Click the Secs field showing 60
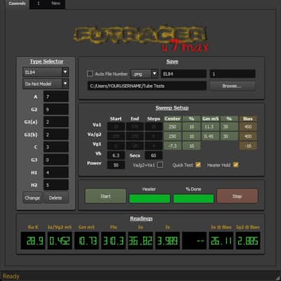This screenshot has height=281, width=281. 154,155
